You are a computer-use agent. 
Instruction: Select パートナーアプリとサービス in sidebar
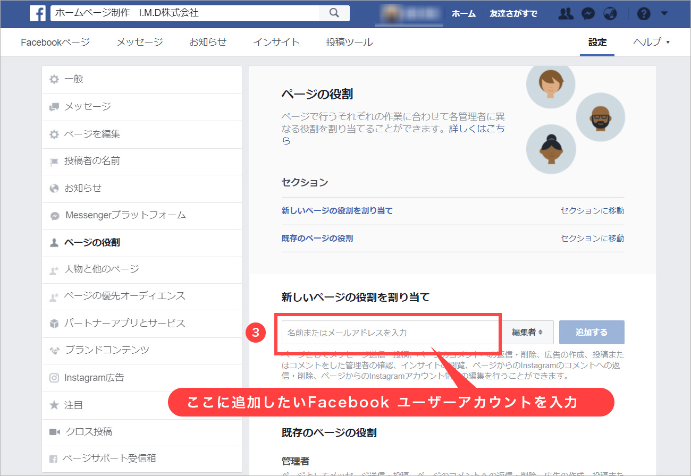(x=142, y=324)
